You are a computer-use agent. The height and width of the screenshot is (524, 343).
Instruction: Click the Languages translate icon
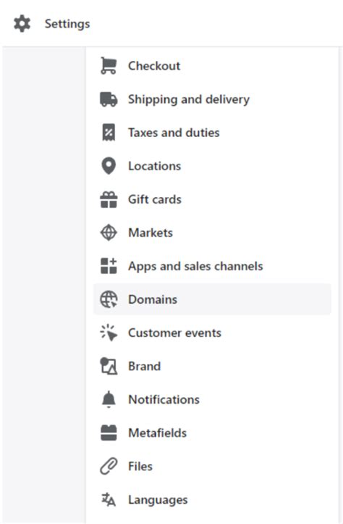point(109,499)
